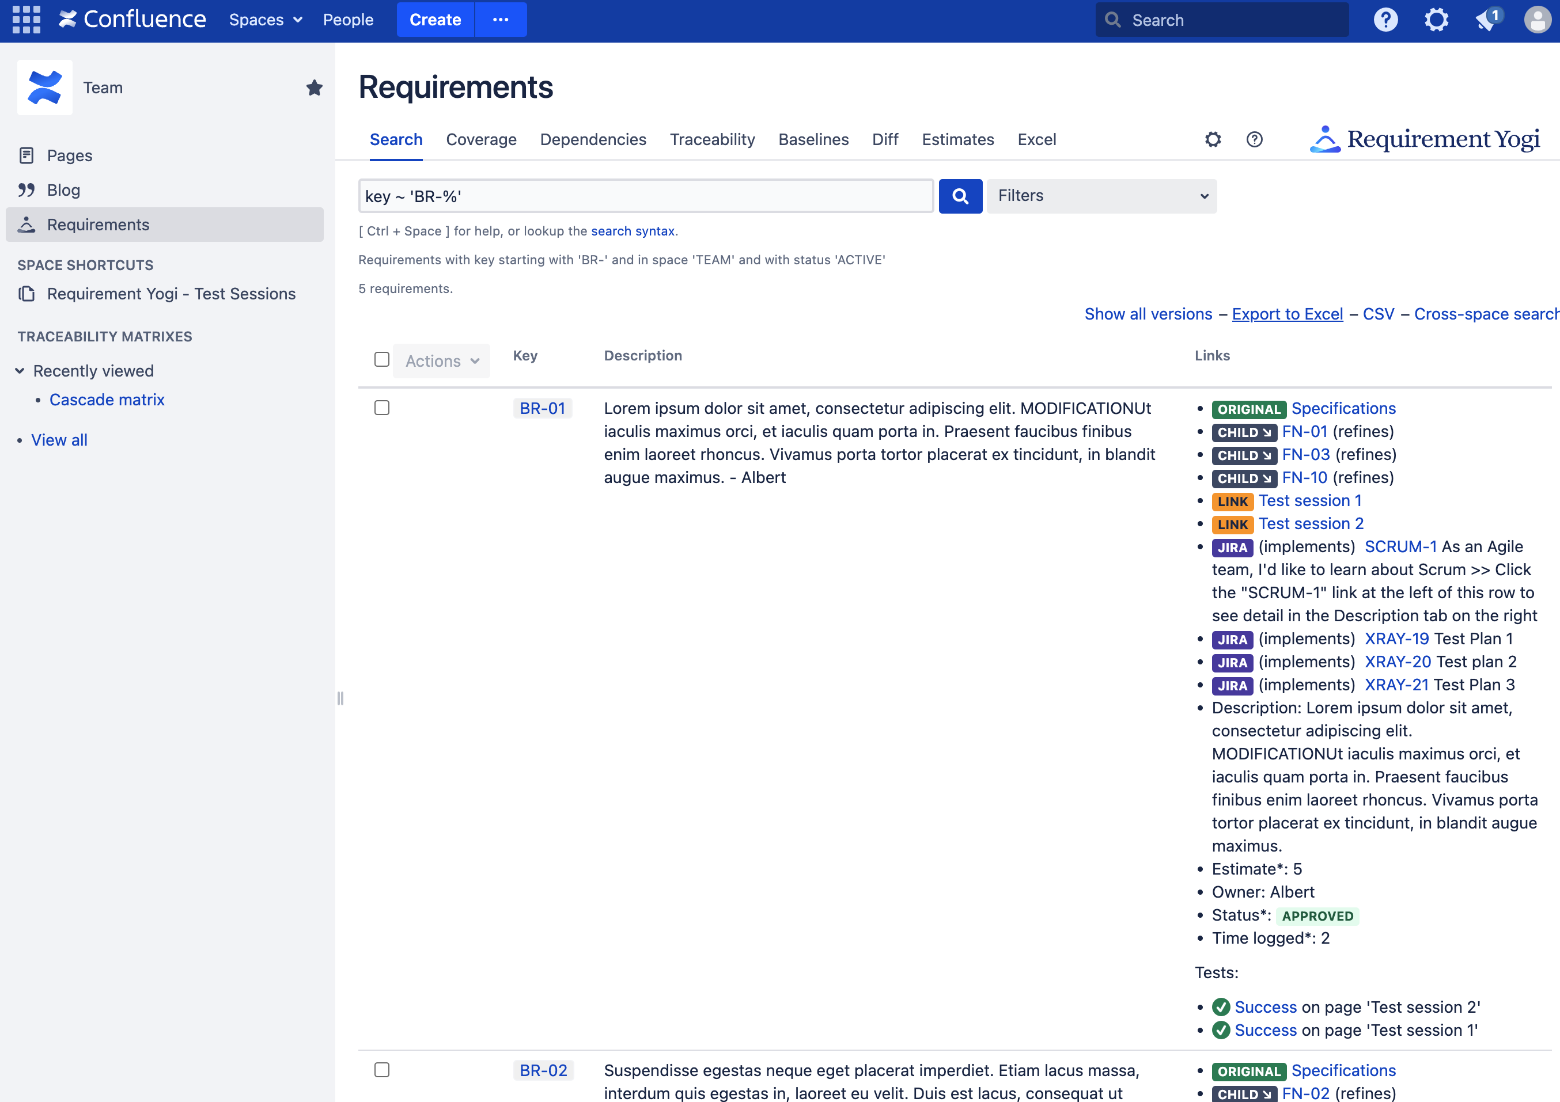Image resolution: width=1560 pixels, height=1102 pixels.
Task: Open the user profile avatar
Action: 1537,20
